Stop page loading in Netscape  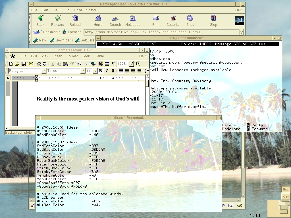(213, 21)
